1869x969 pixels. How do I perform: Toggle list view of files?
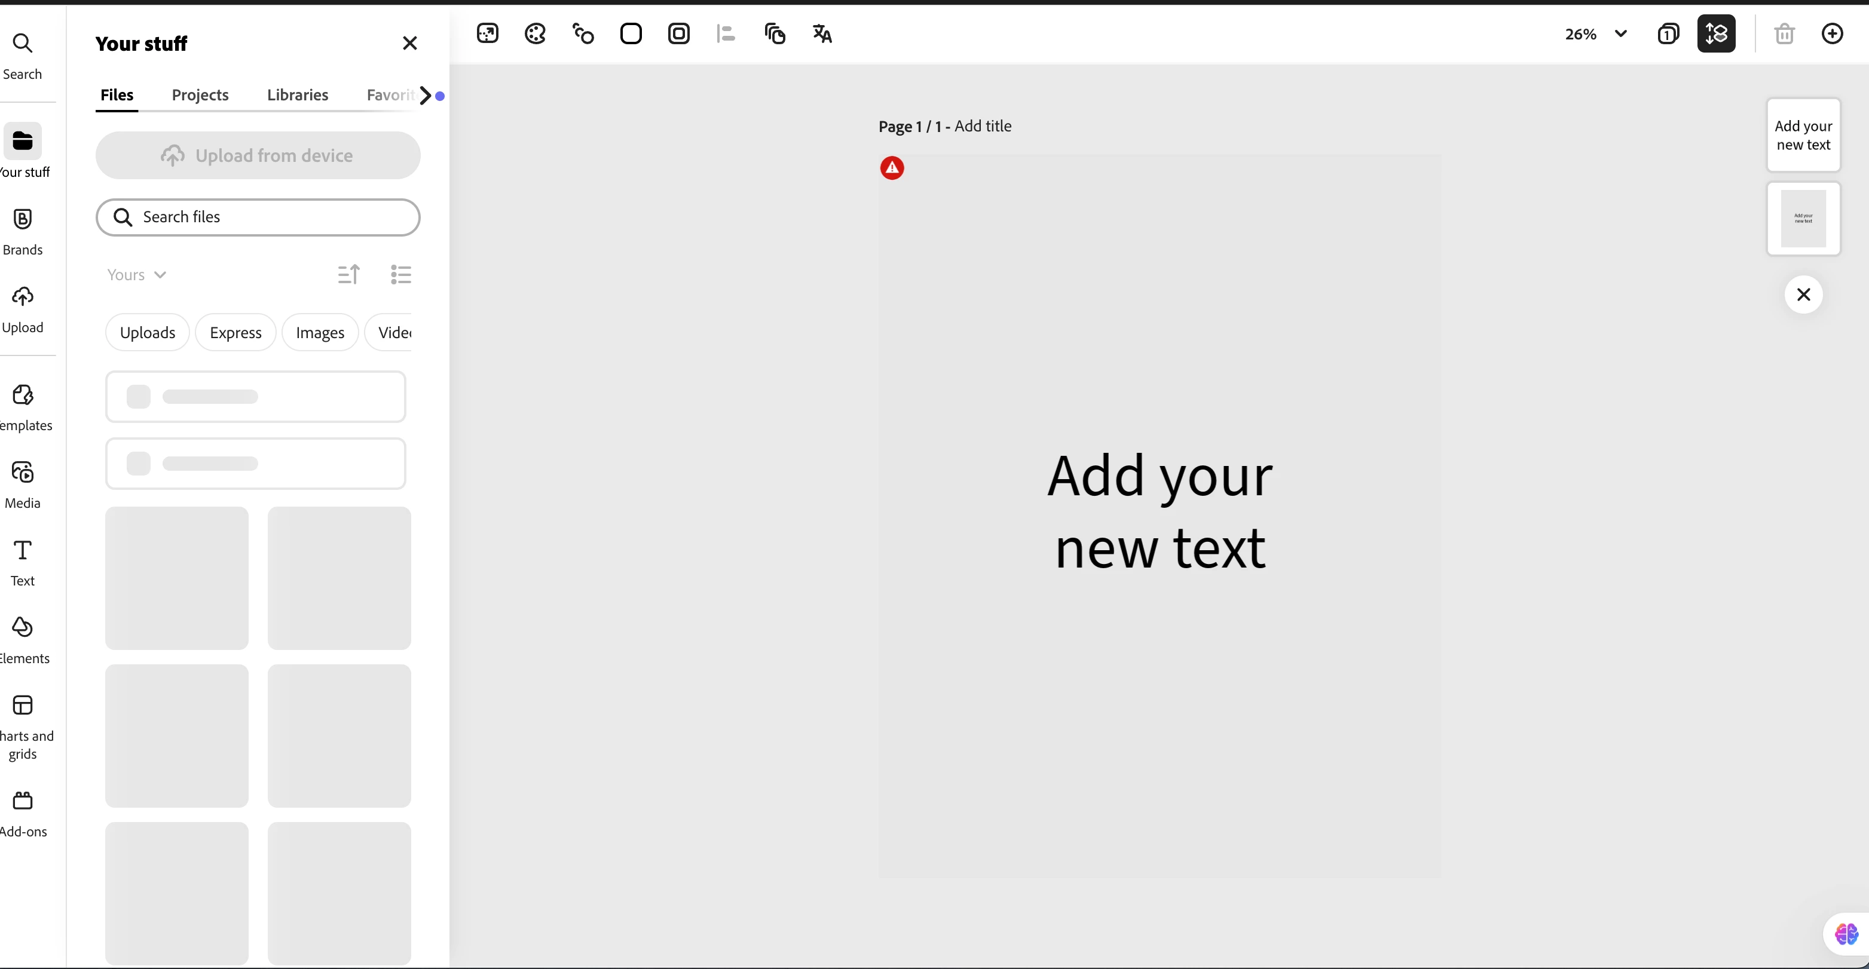click(x=400, y=274)
